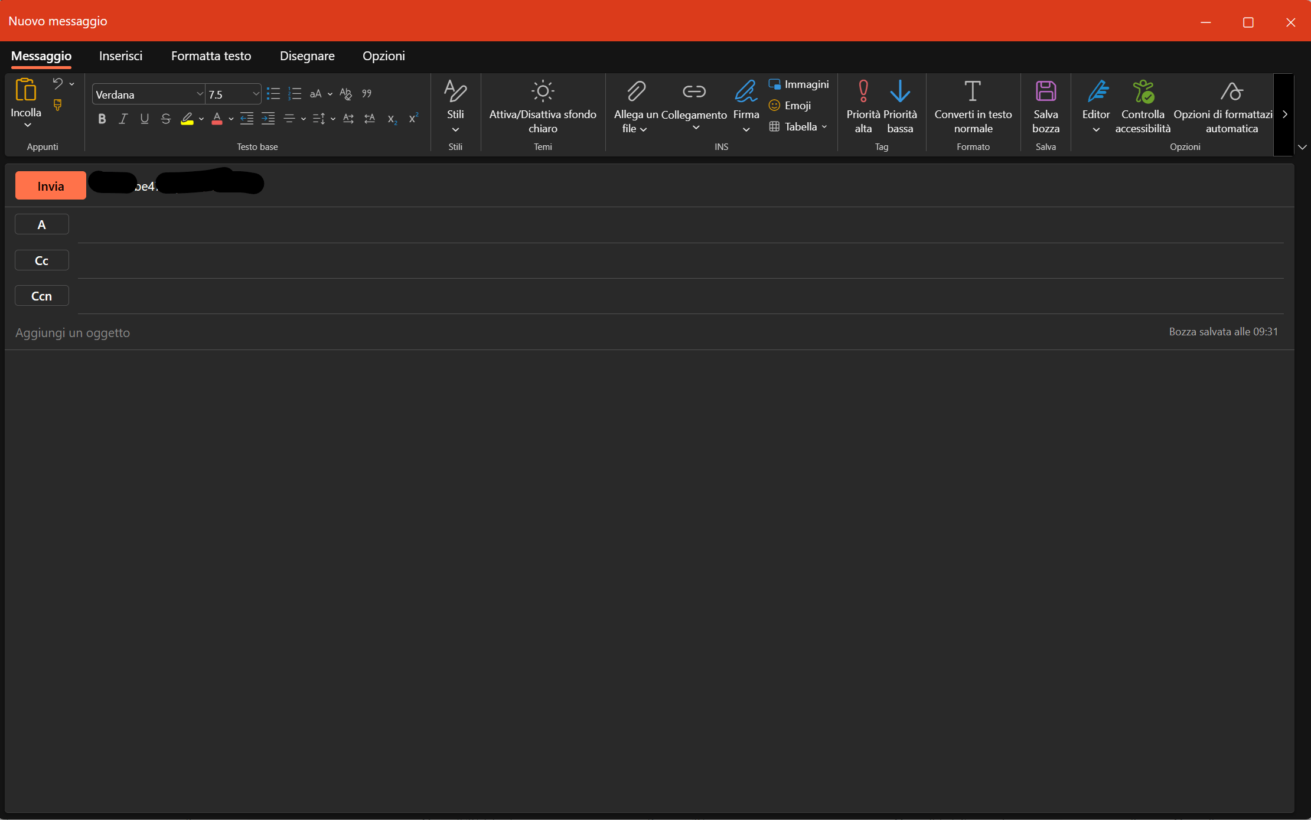Click Converti in testo normale
The height and width of the screenshot is (820, 1311).
click(973, 107)
